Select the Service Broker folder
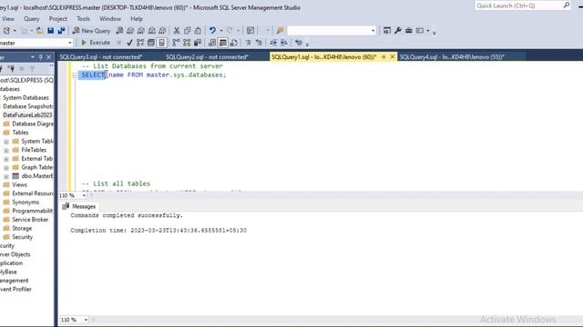 pos(30,220)
